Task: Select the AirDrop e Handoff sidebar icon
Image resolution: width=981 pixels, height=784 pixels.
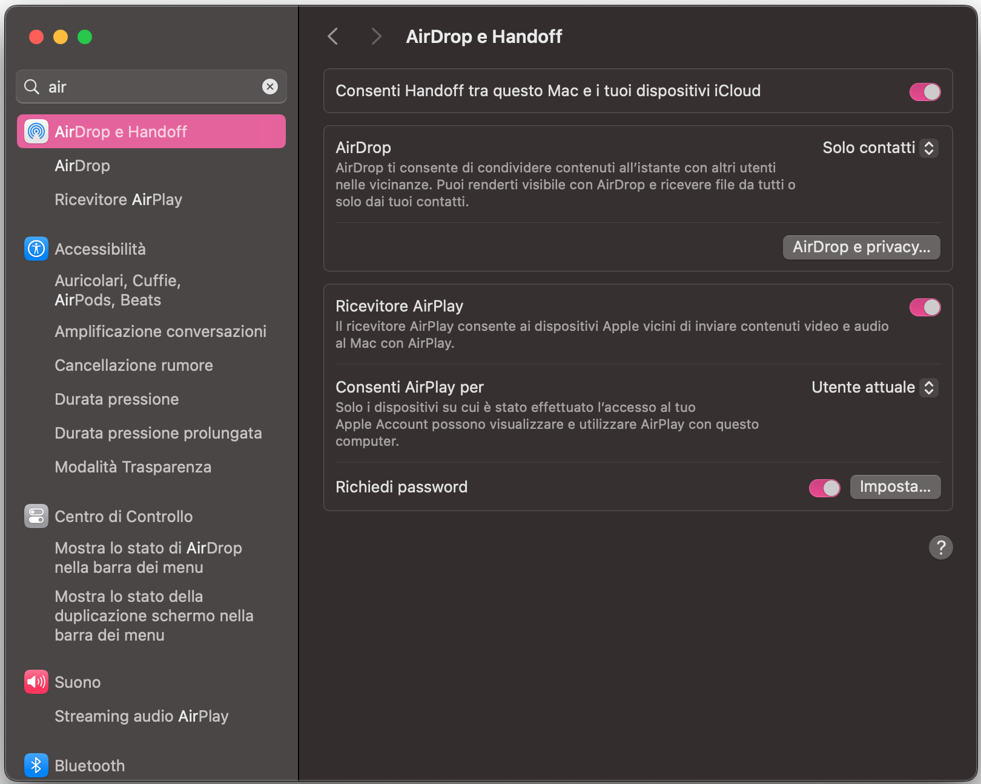Action: point(36,131)
